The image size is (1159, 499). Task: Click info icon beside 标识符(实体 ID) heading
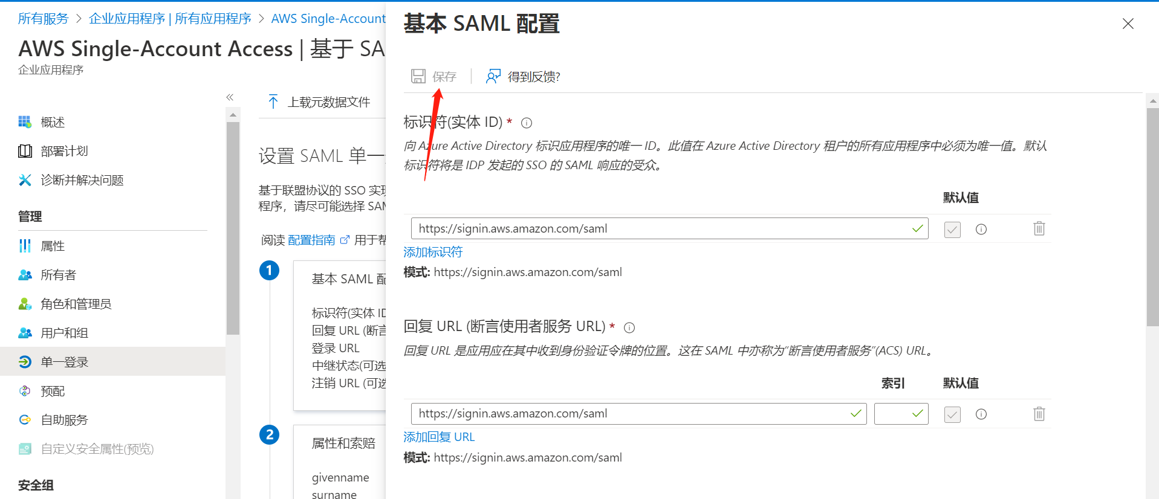coord(527,123)
